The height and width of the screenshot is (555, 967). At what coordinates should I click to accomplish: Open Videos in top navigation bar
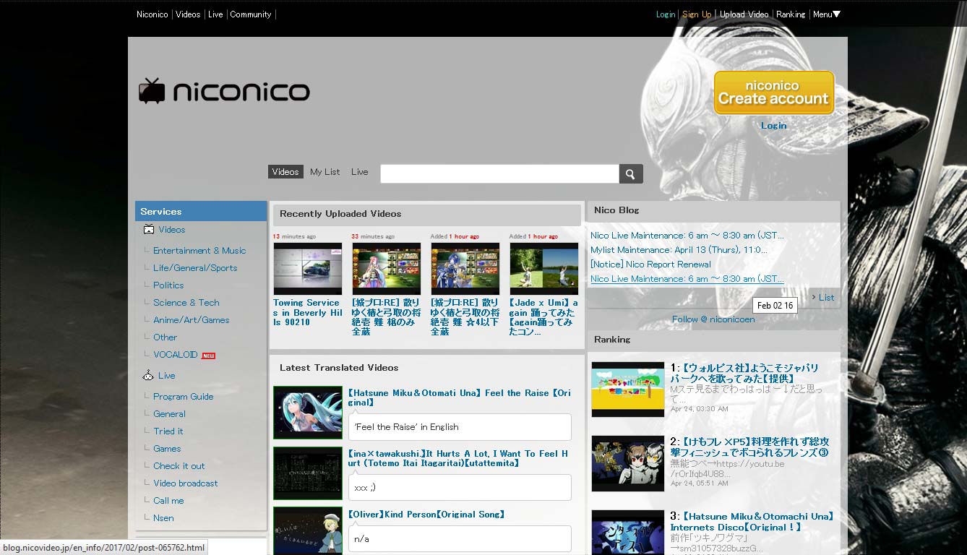(x=188, y=14)
